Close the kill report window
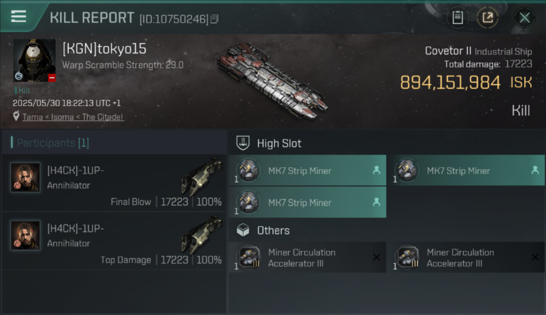This screenshot has width=546, height=315. tap(525, 18)
